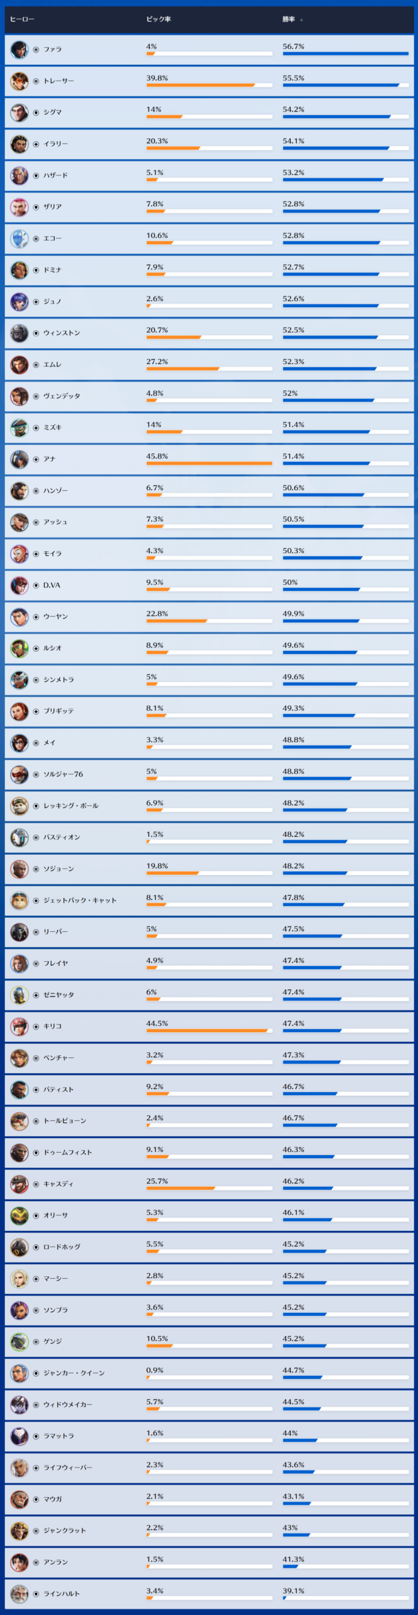
Task: Click the Winston (ウィンストン) portrait icon
Action: (20, 333)
